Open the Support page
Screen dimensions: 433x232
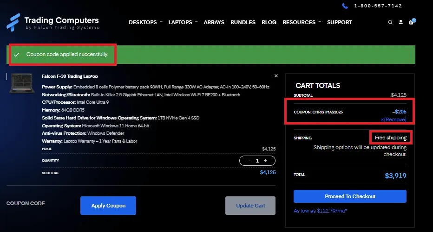click(x=339, y=22)
